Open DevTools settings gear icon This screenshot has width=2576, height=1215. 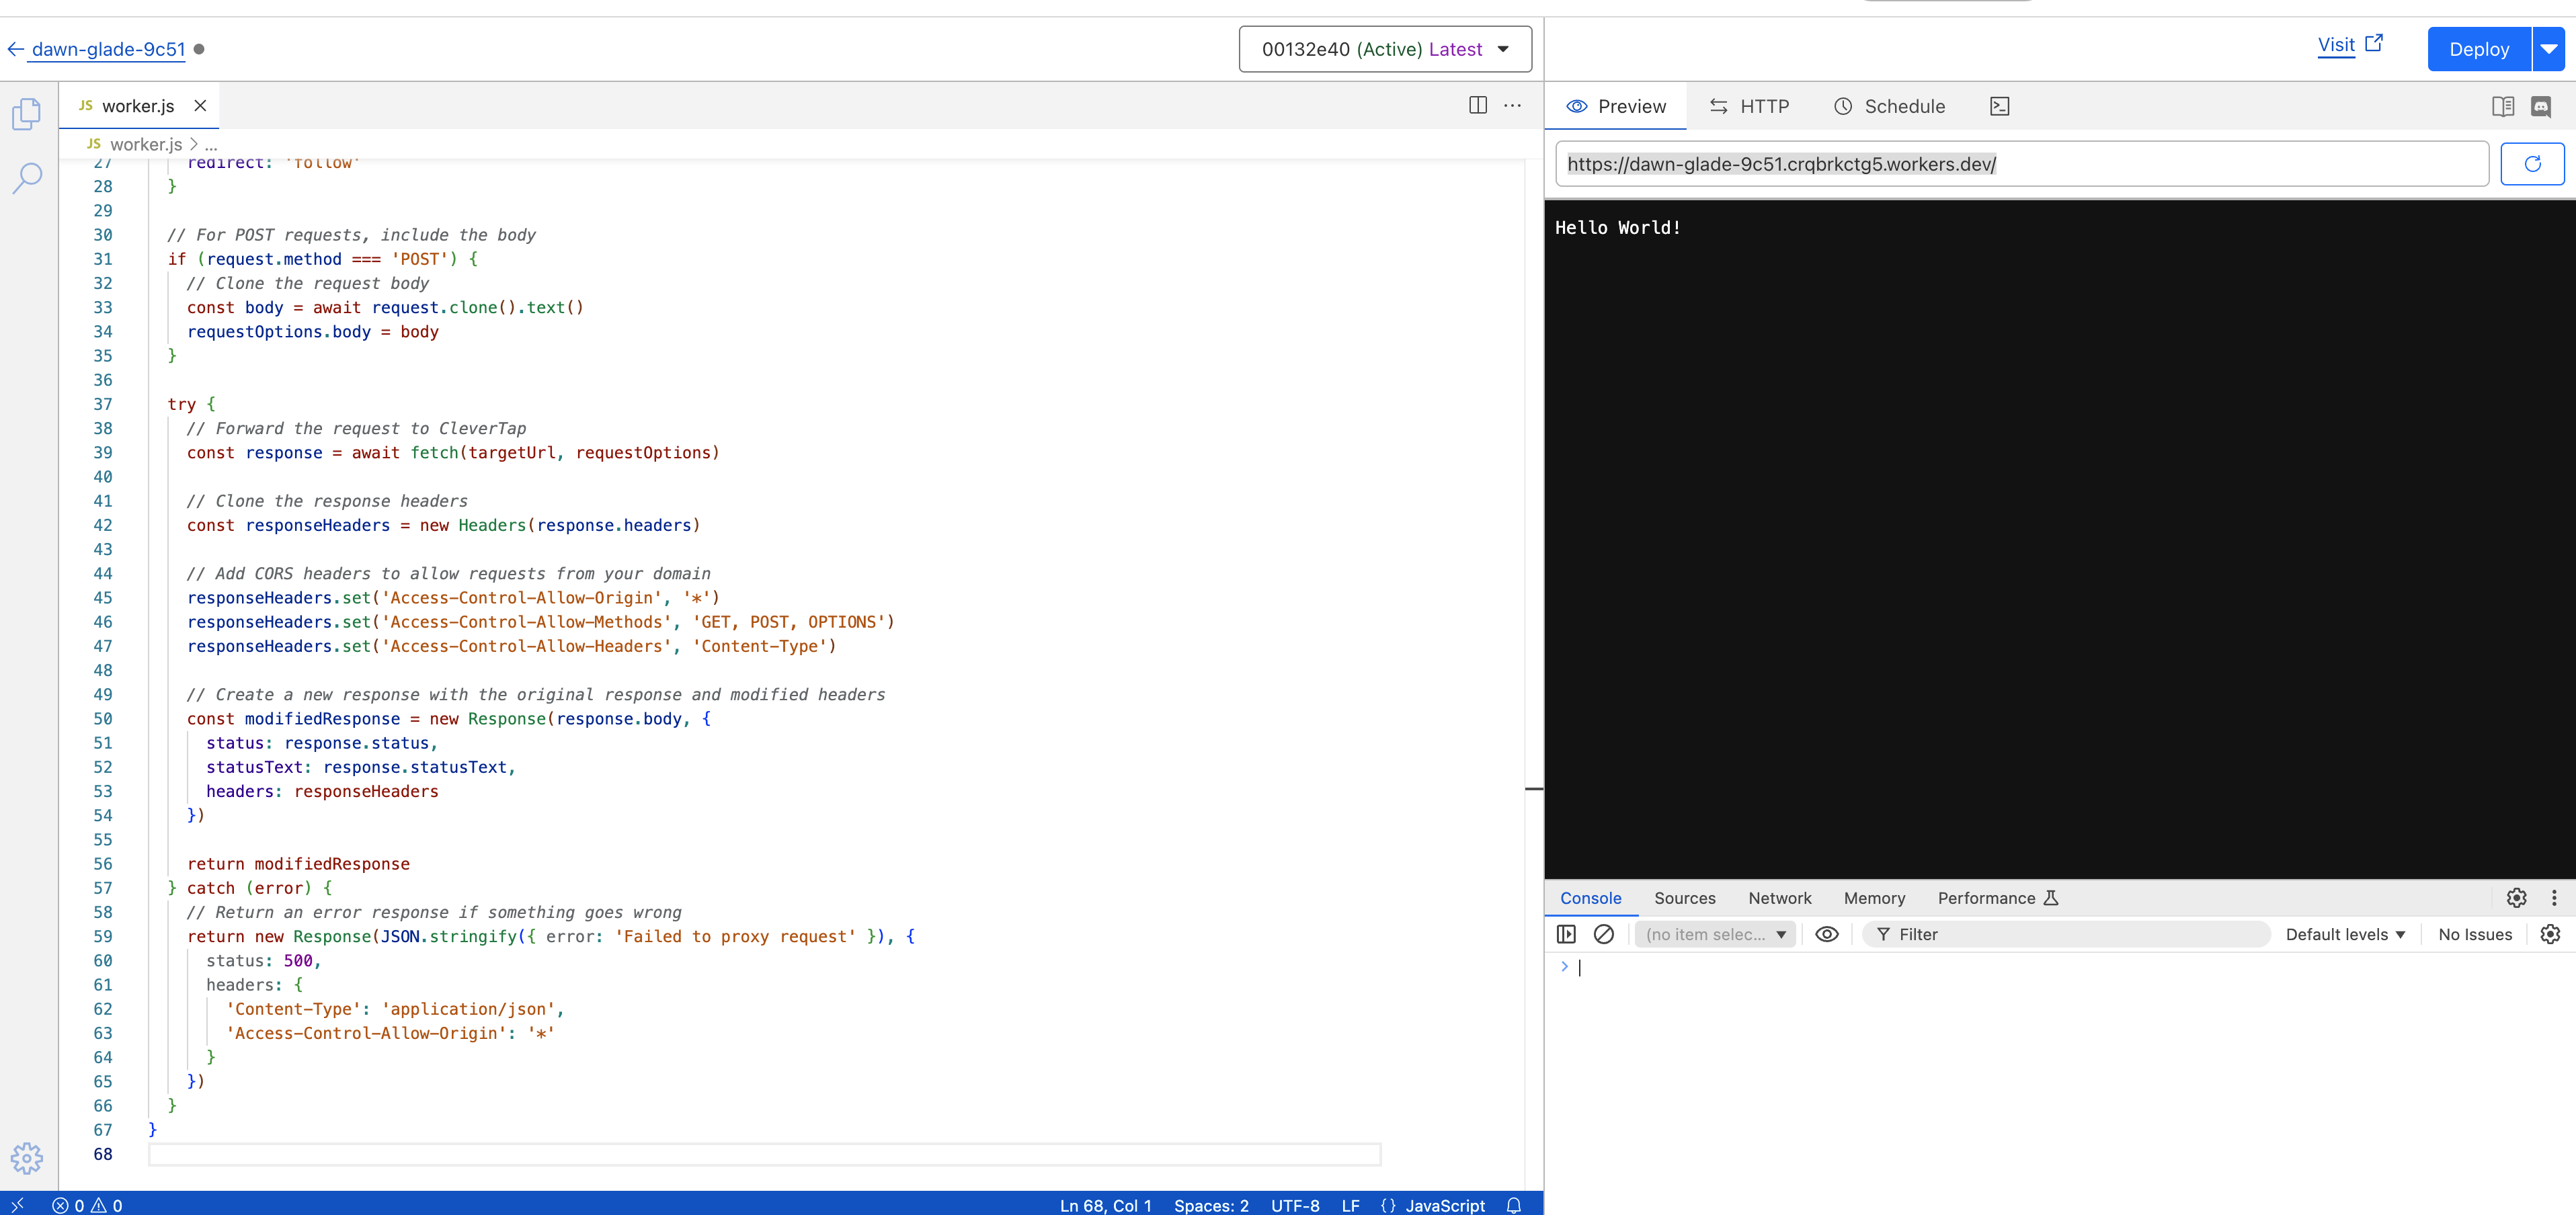coord(2516,898)
